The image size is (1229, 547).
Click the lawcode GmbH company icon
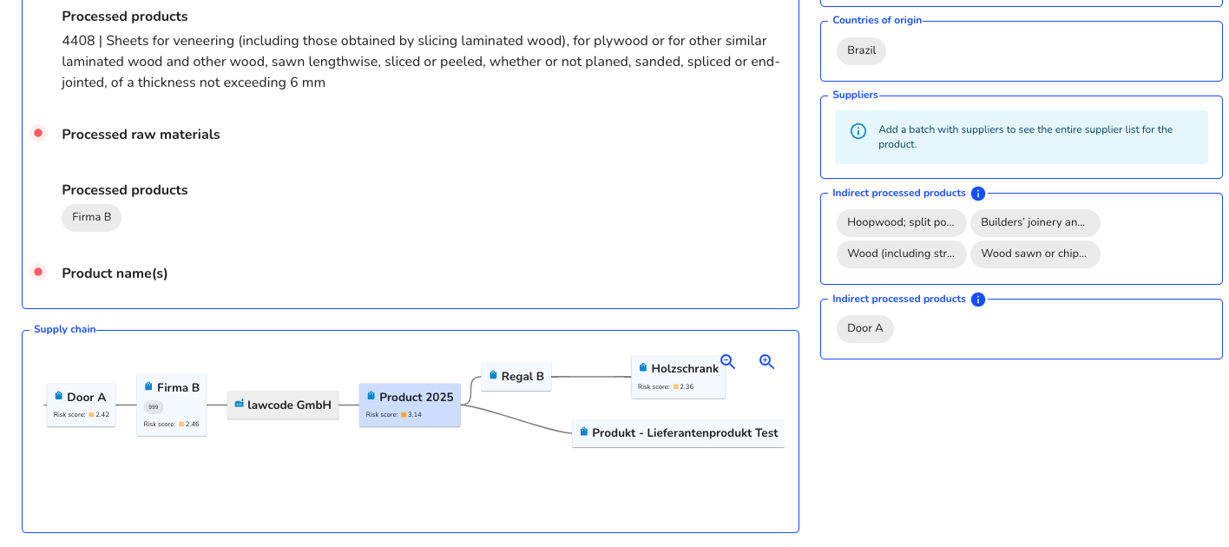tap(240, 404)
